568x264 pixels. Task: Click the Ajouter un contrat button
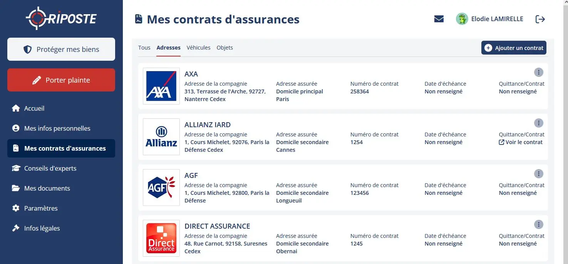[514, 48]
